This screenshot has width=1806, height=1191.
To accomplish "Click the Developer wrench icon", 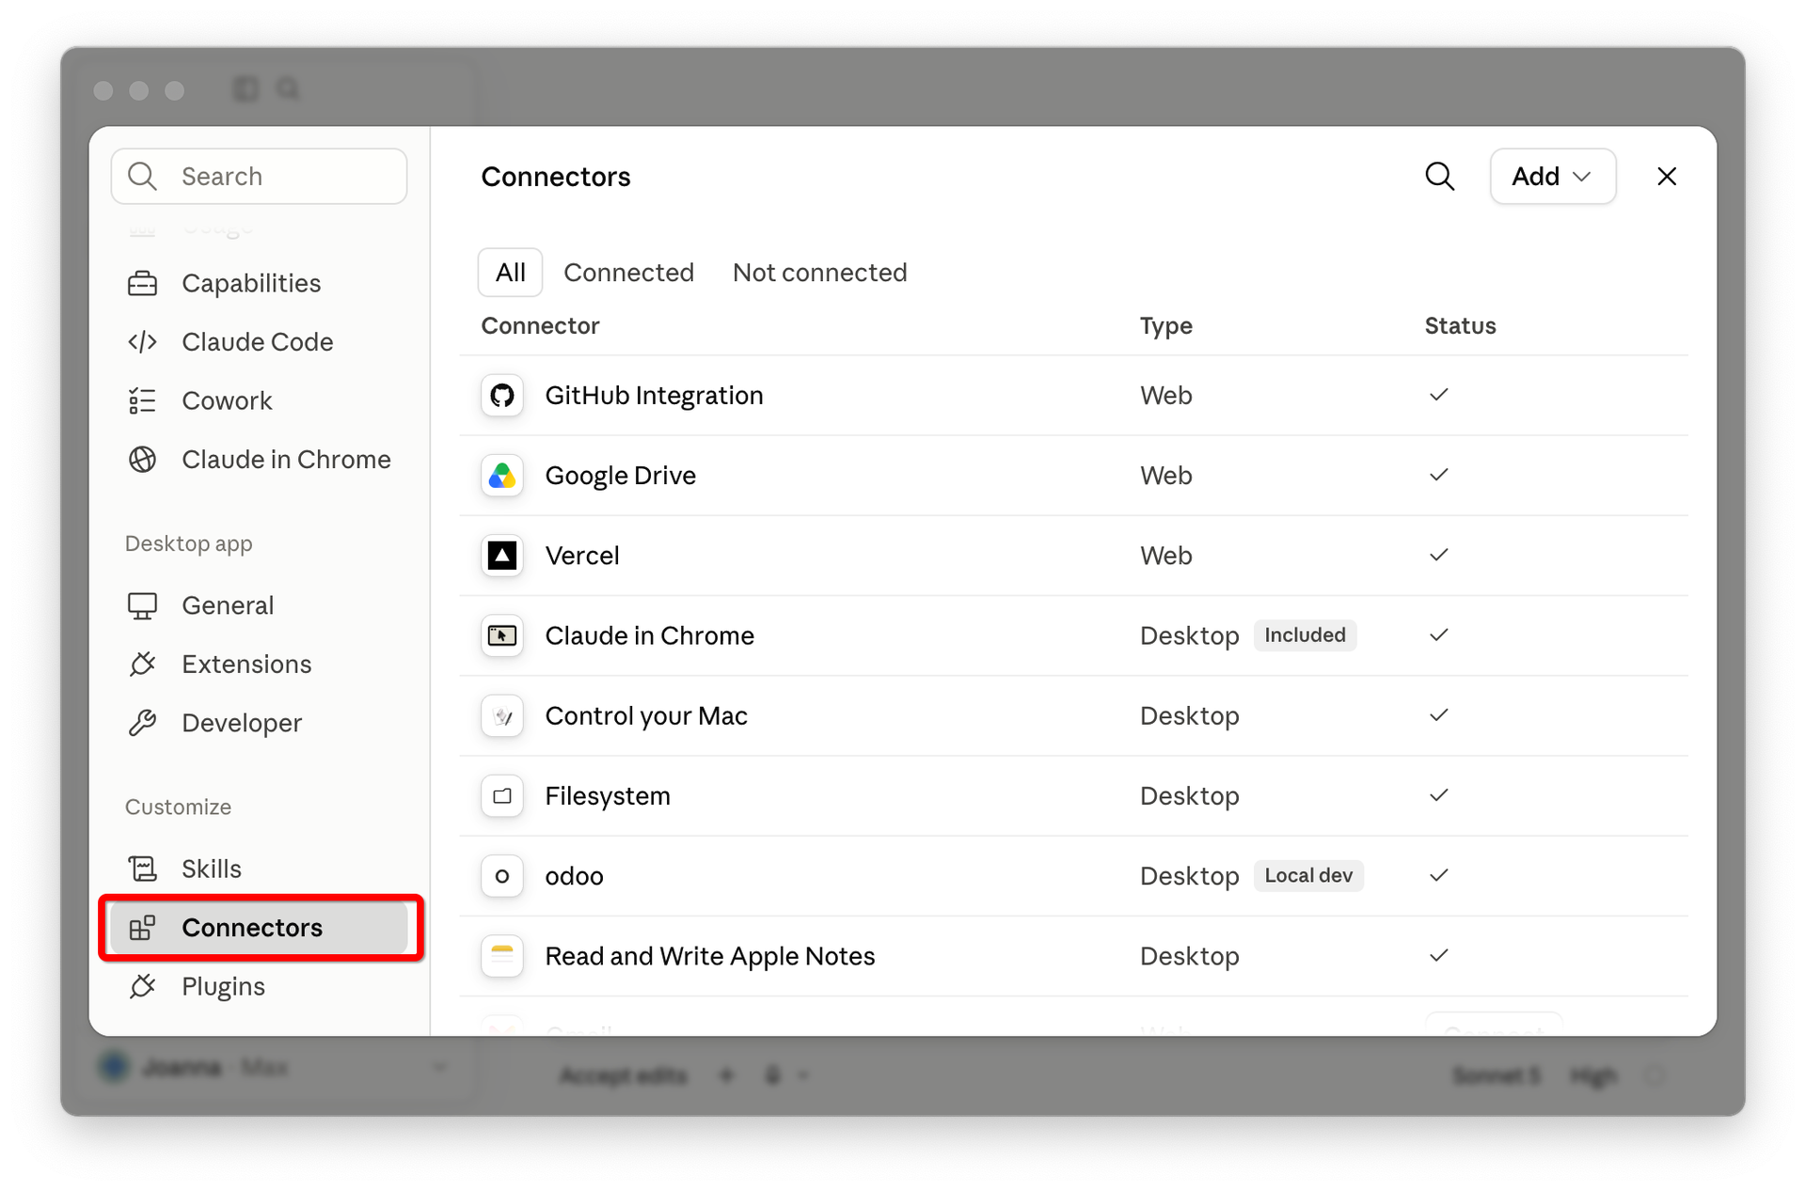I will pyautogui.click(x=142, y=723).
